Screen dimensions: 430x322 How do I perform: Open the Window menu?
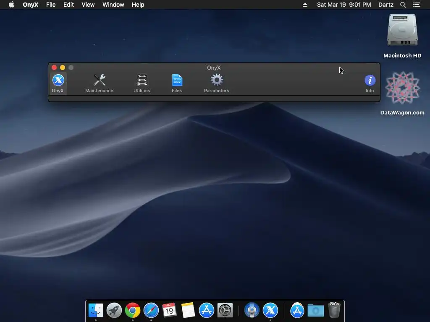113,5
